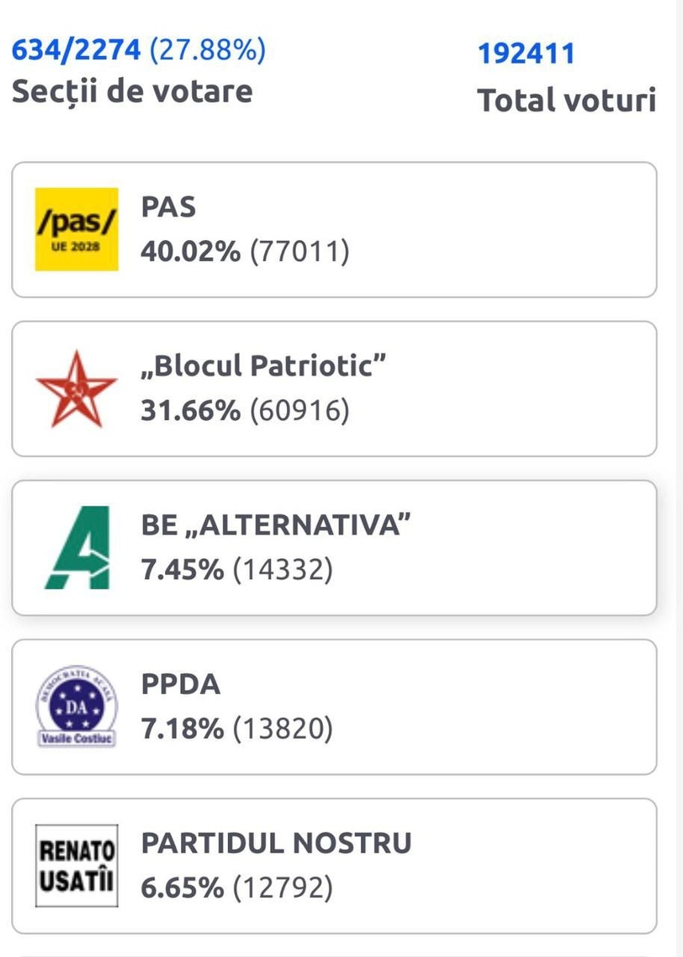The image size is (683, 957).
Task: Click PAS 40.02% vote percentage
Action: [x=190, y=252]
